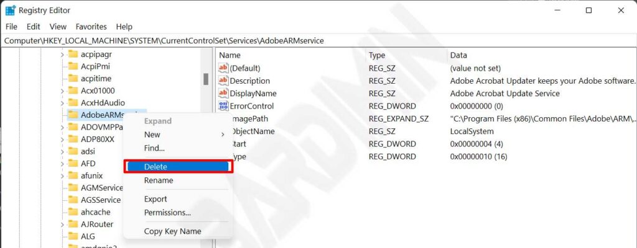
Task: Click the Adobe Acrobat Update Service data cell
Action: (x=505, y=93)
